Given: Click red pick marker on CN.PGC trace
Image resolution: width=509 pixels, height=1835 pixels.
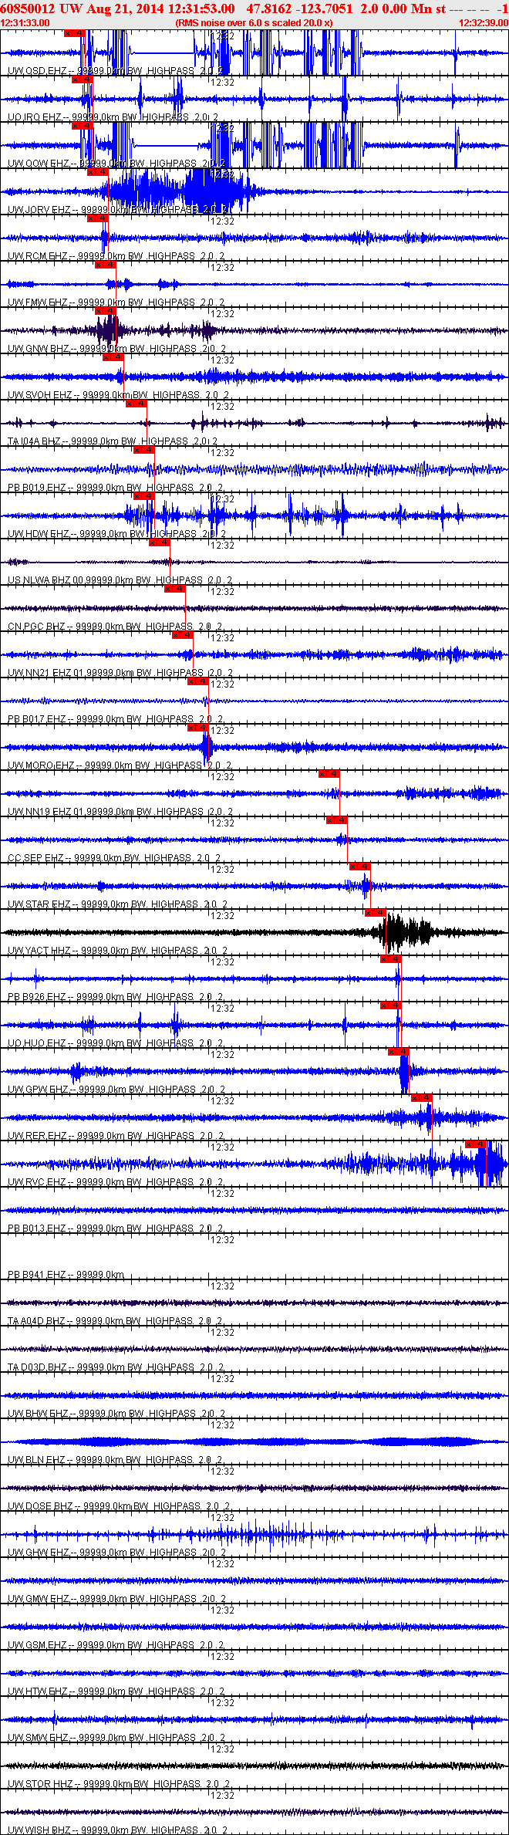Looking at the screenshot, I should 175,589.
